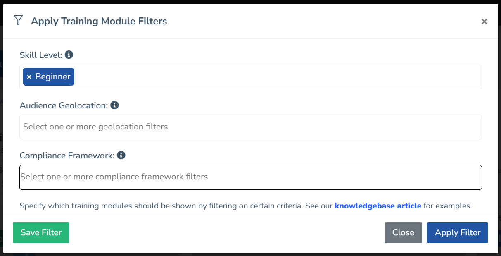Click the gray Close button

pos(403,232)
